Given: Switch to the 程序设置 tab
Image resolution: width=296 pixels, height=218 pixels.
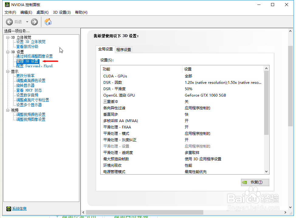Looking at the screenshot, I should pos(124,49).
